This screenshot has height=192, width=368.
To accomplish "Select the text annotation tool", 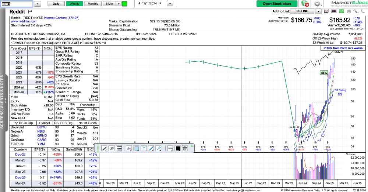I will coord(144,148).
